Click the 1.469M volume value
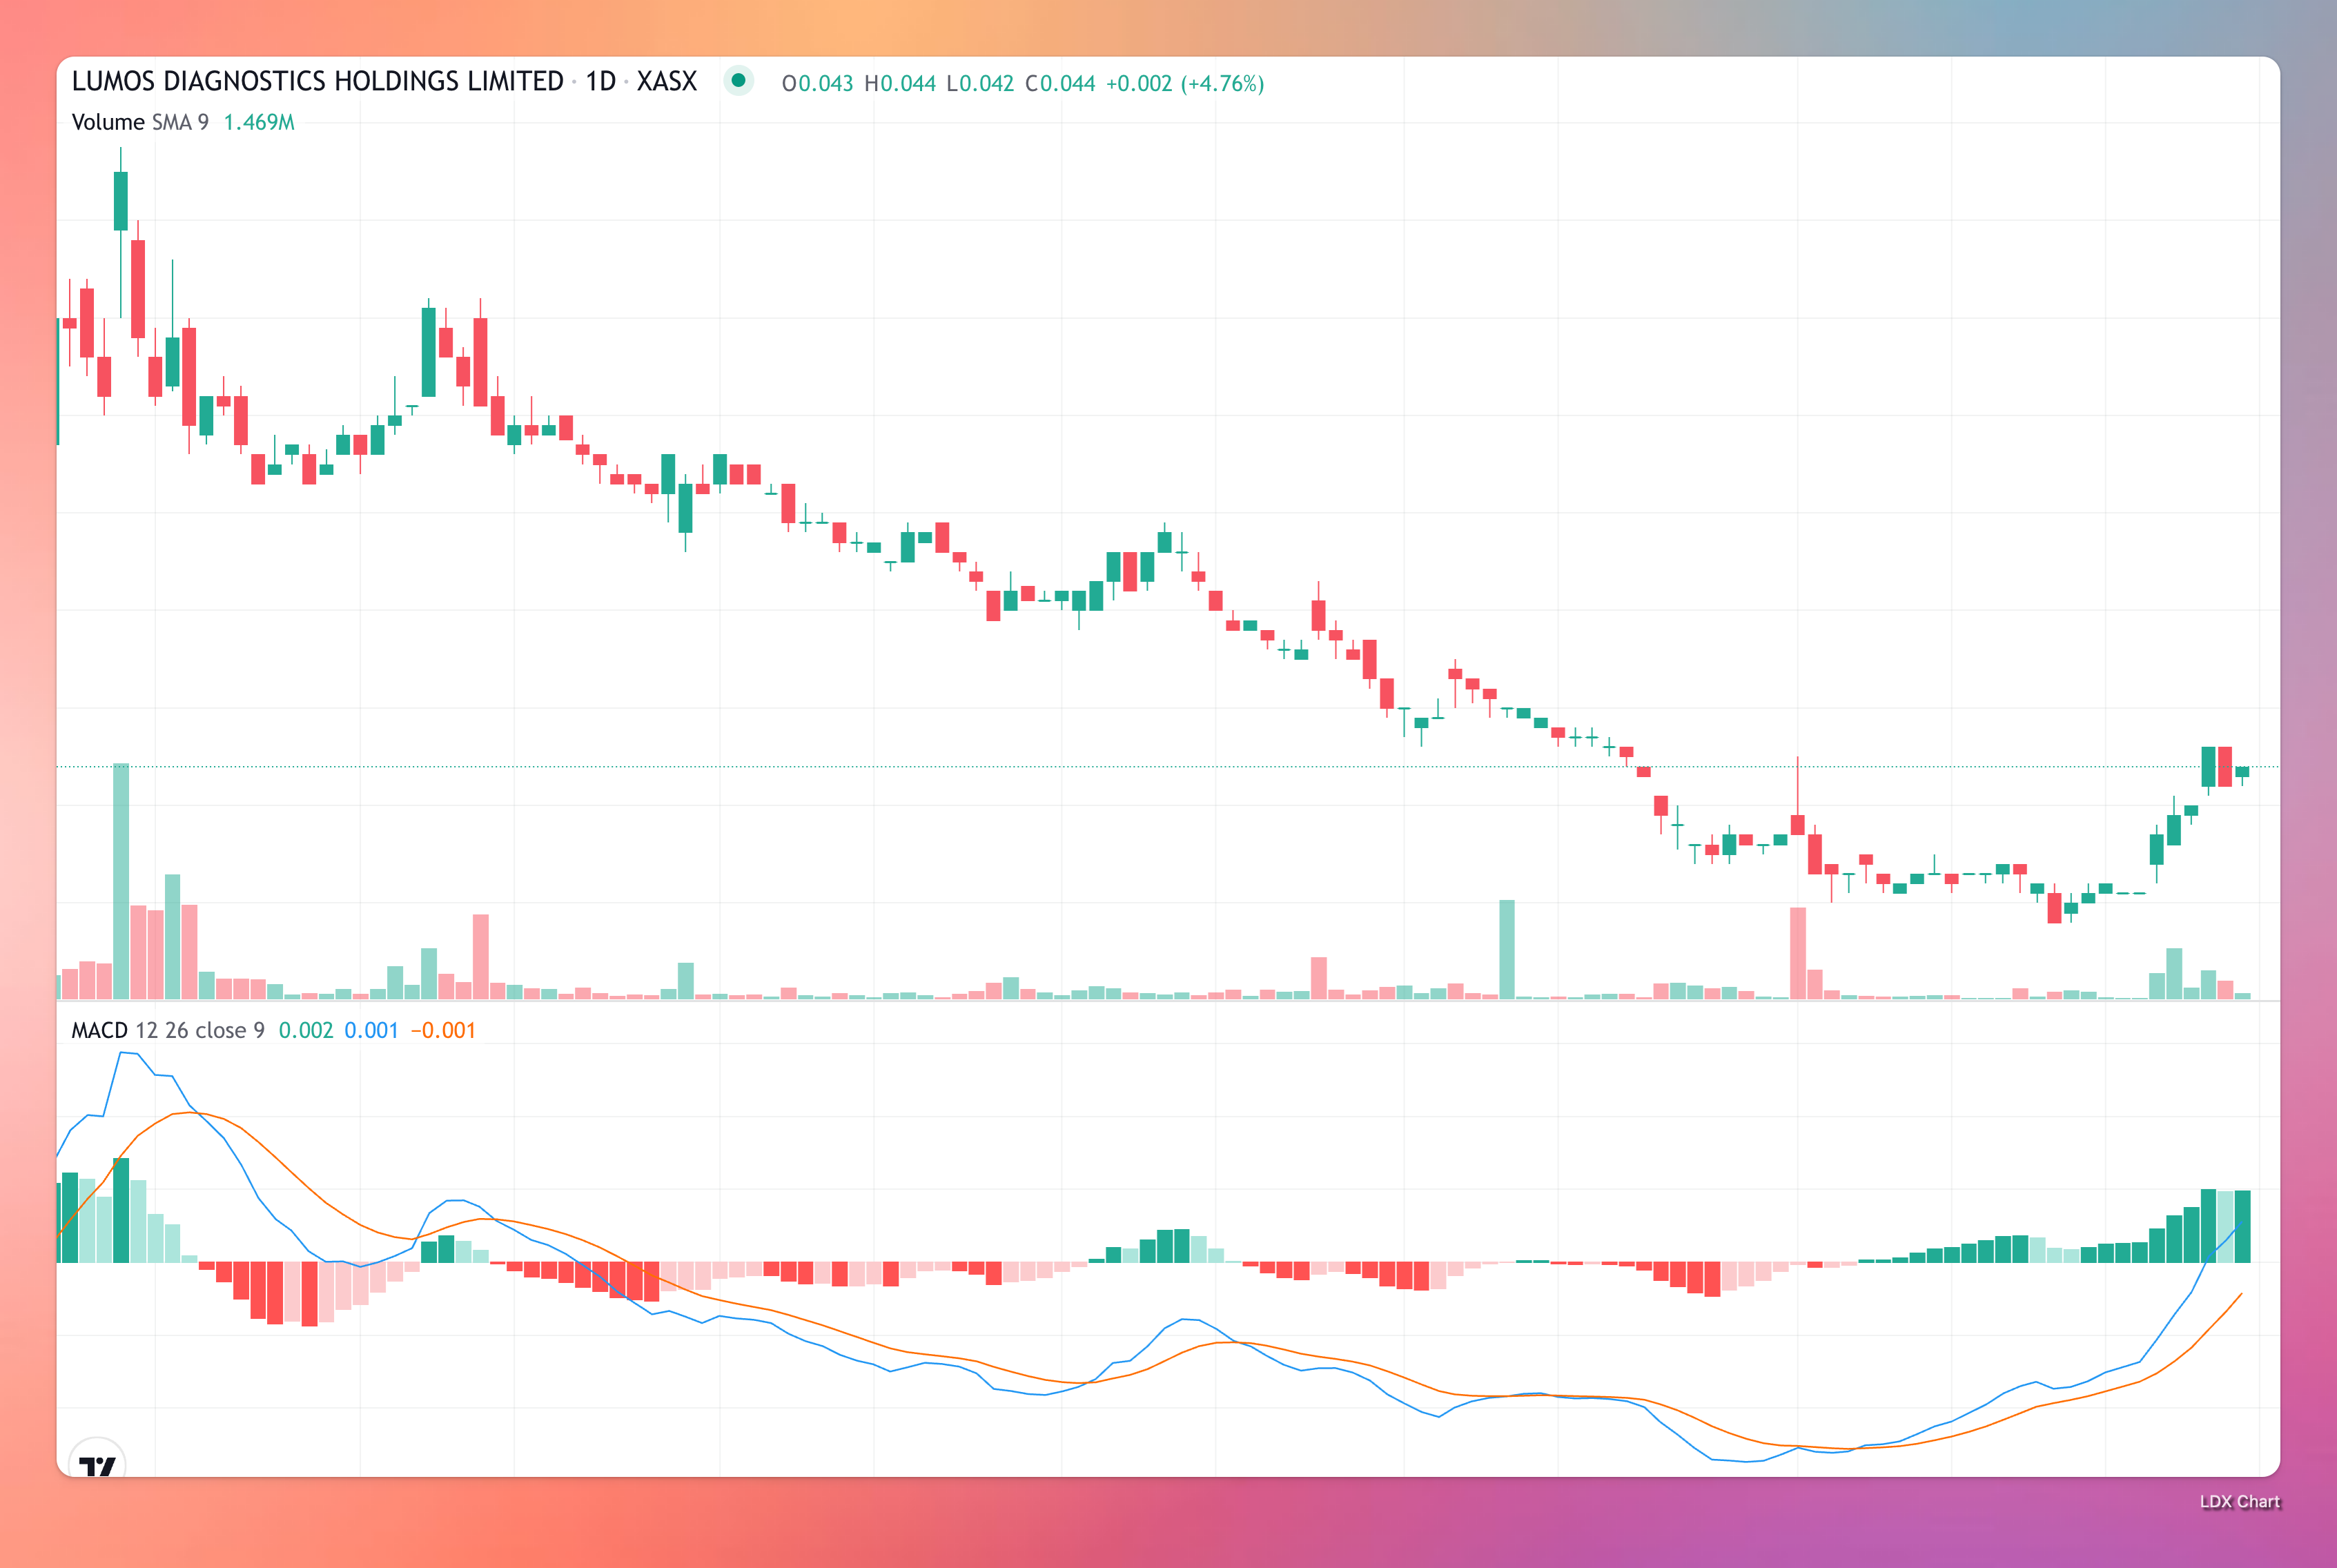This screenshot has width=2337, height=1568. point(259,122)
